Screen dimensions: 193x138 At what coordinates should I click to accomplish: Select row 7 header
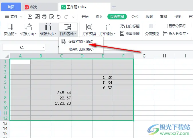click(x=5, y=93)
